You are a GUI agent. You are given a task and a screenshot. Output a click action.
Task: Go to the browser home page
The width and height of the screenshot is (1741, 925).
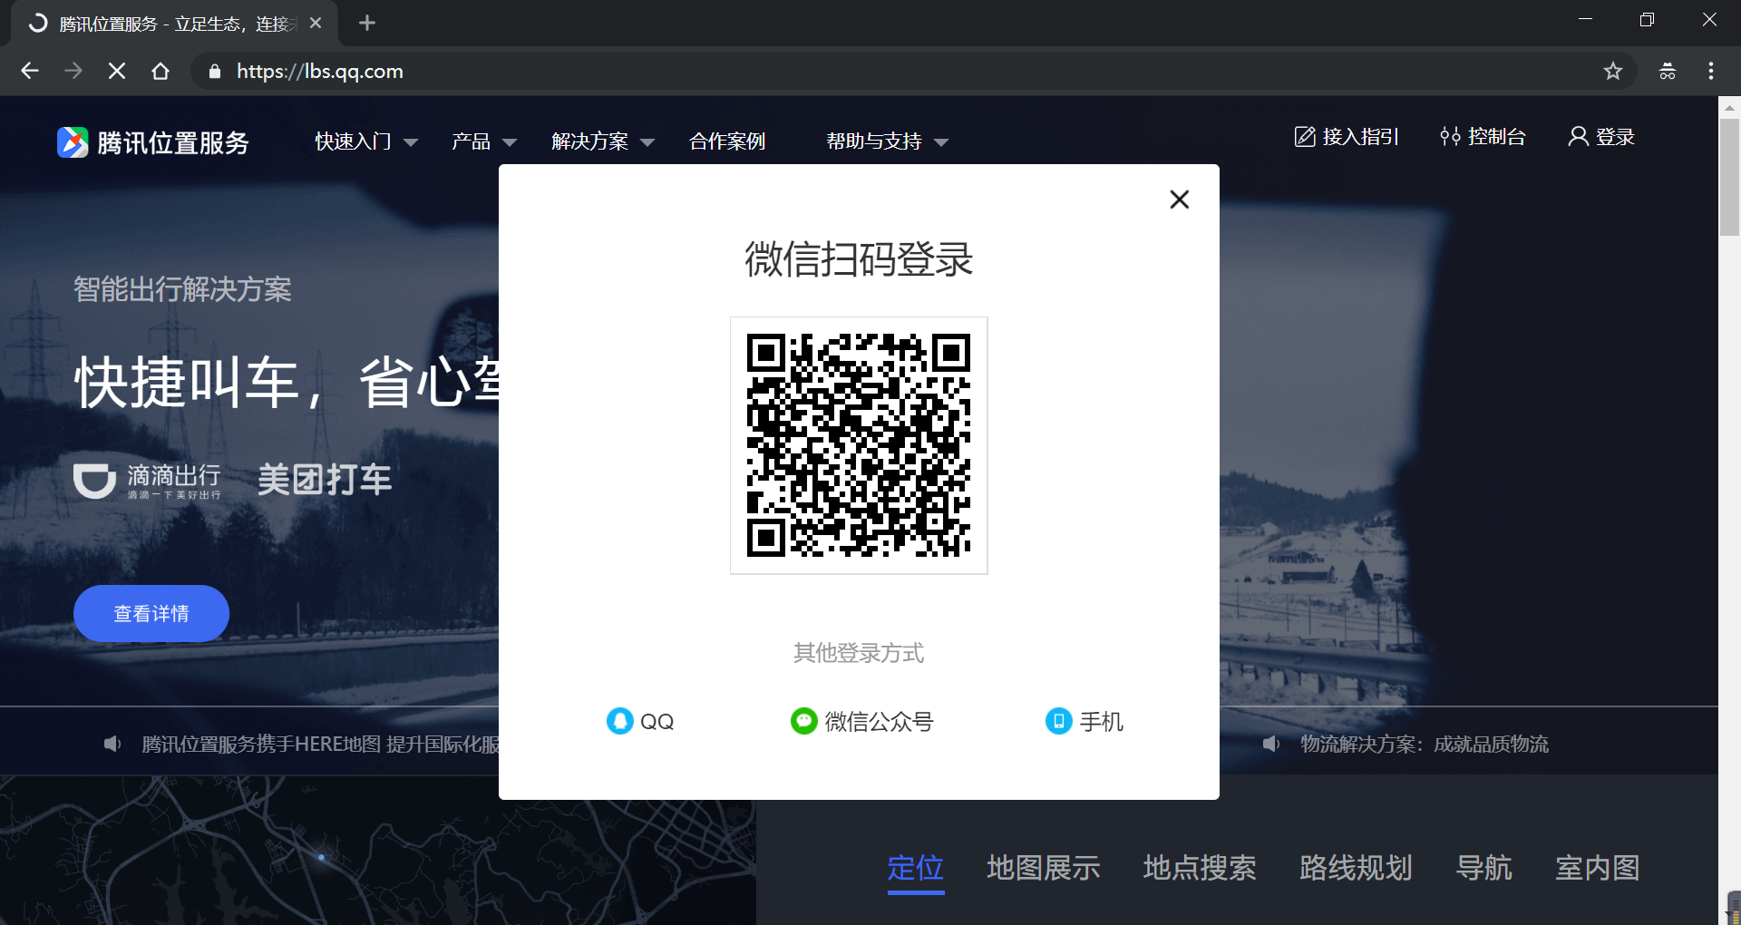pyautogui.click(x=160, y=71)
